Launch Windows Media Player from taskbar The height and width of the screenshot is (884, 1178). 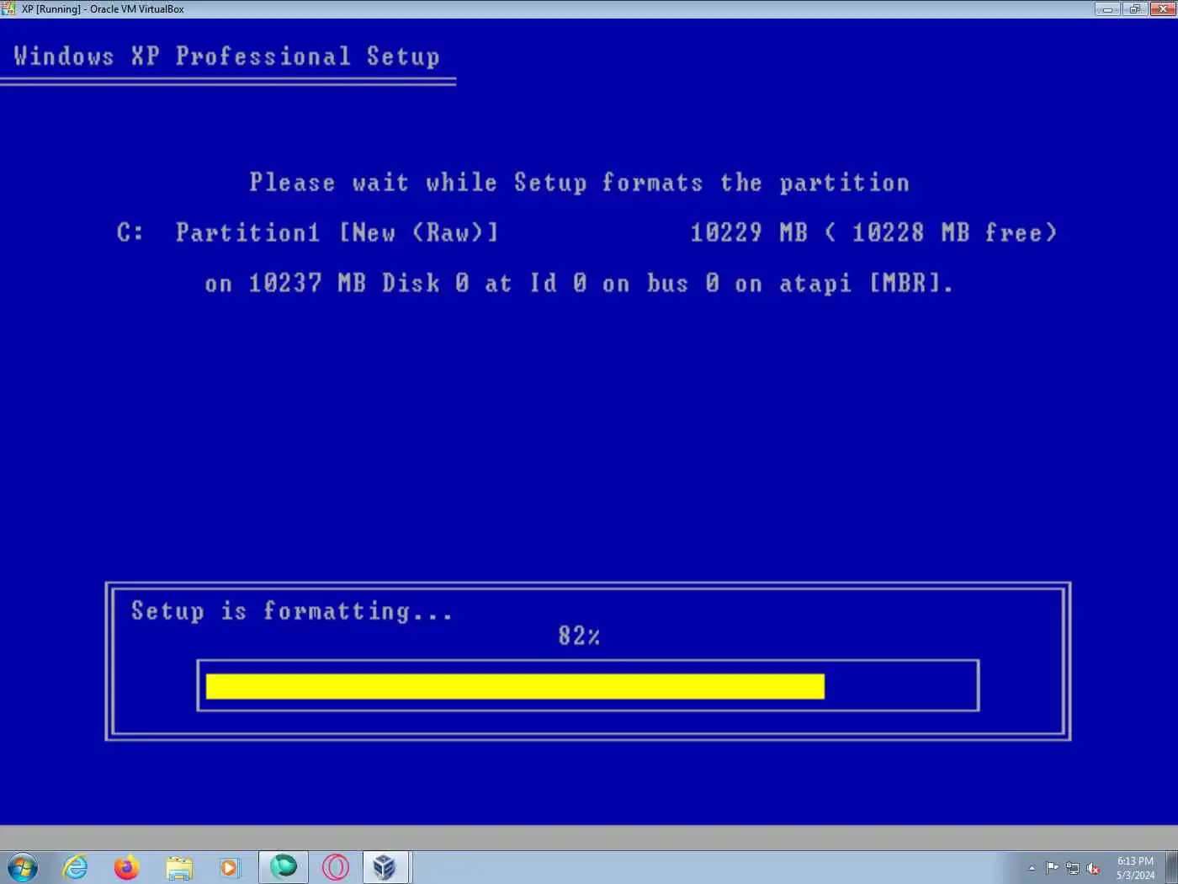[x=230, y=867]
